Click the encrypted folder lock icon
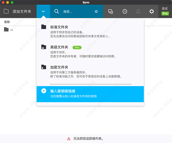The image size is (172, 143). pyautogui.click(x=44, y=67)
